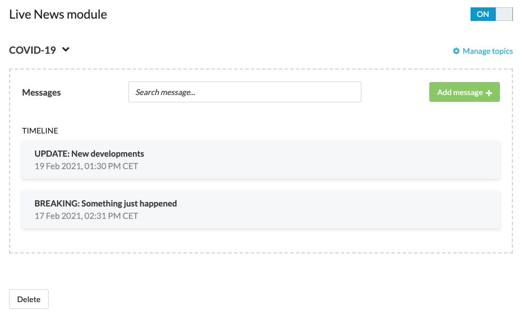Image resolution: width=522 pixels, height=314 pixels.
Task: Click the 19 Feb 2021 timestamp
Action: point(86,166)
